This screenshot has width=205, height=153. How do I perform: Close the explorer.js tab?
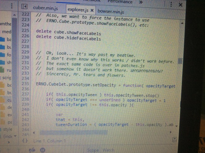coord(92,10)
